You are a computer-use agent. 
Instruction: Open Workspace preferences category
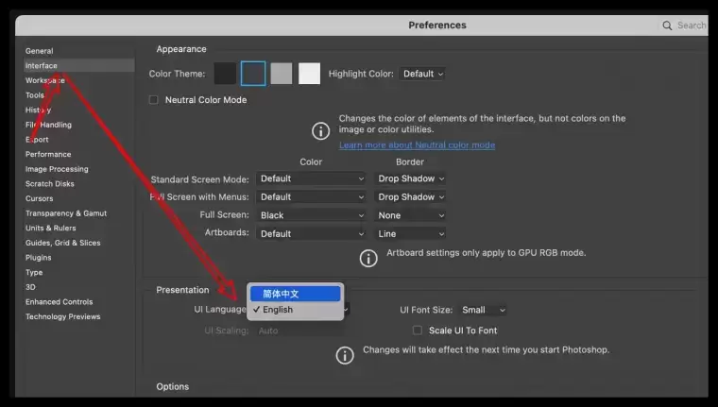45,80
